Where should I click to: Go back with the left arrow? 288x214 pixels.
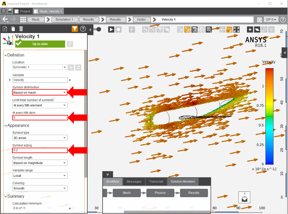pos(5,19)
